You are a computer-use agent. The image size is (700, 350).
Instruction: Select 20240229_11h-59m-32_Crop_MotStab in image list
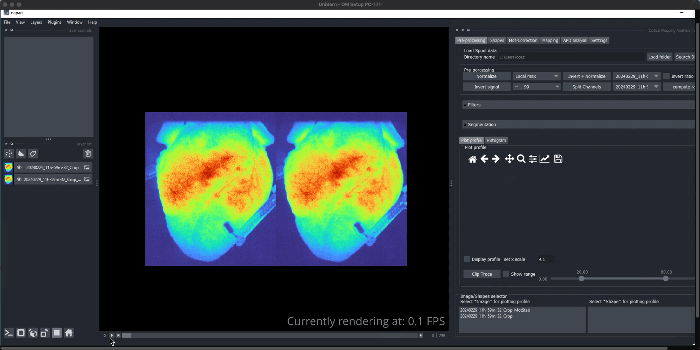pyautogui.click(x=495, y=310)
